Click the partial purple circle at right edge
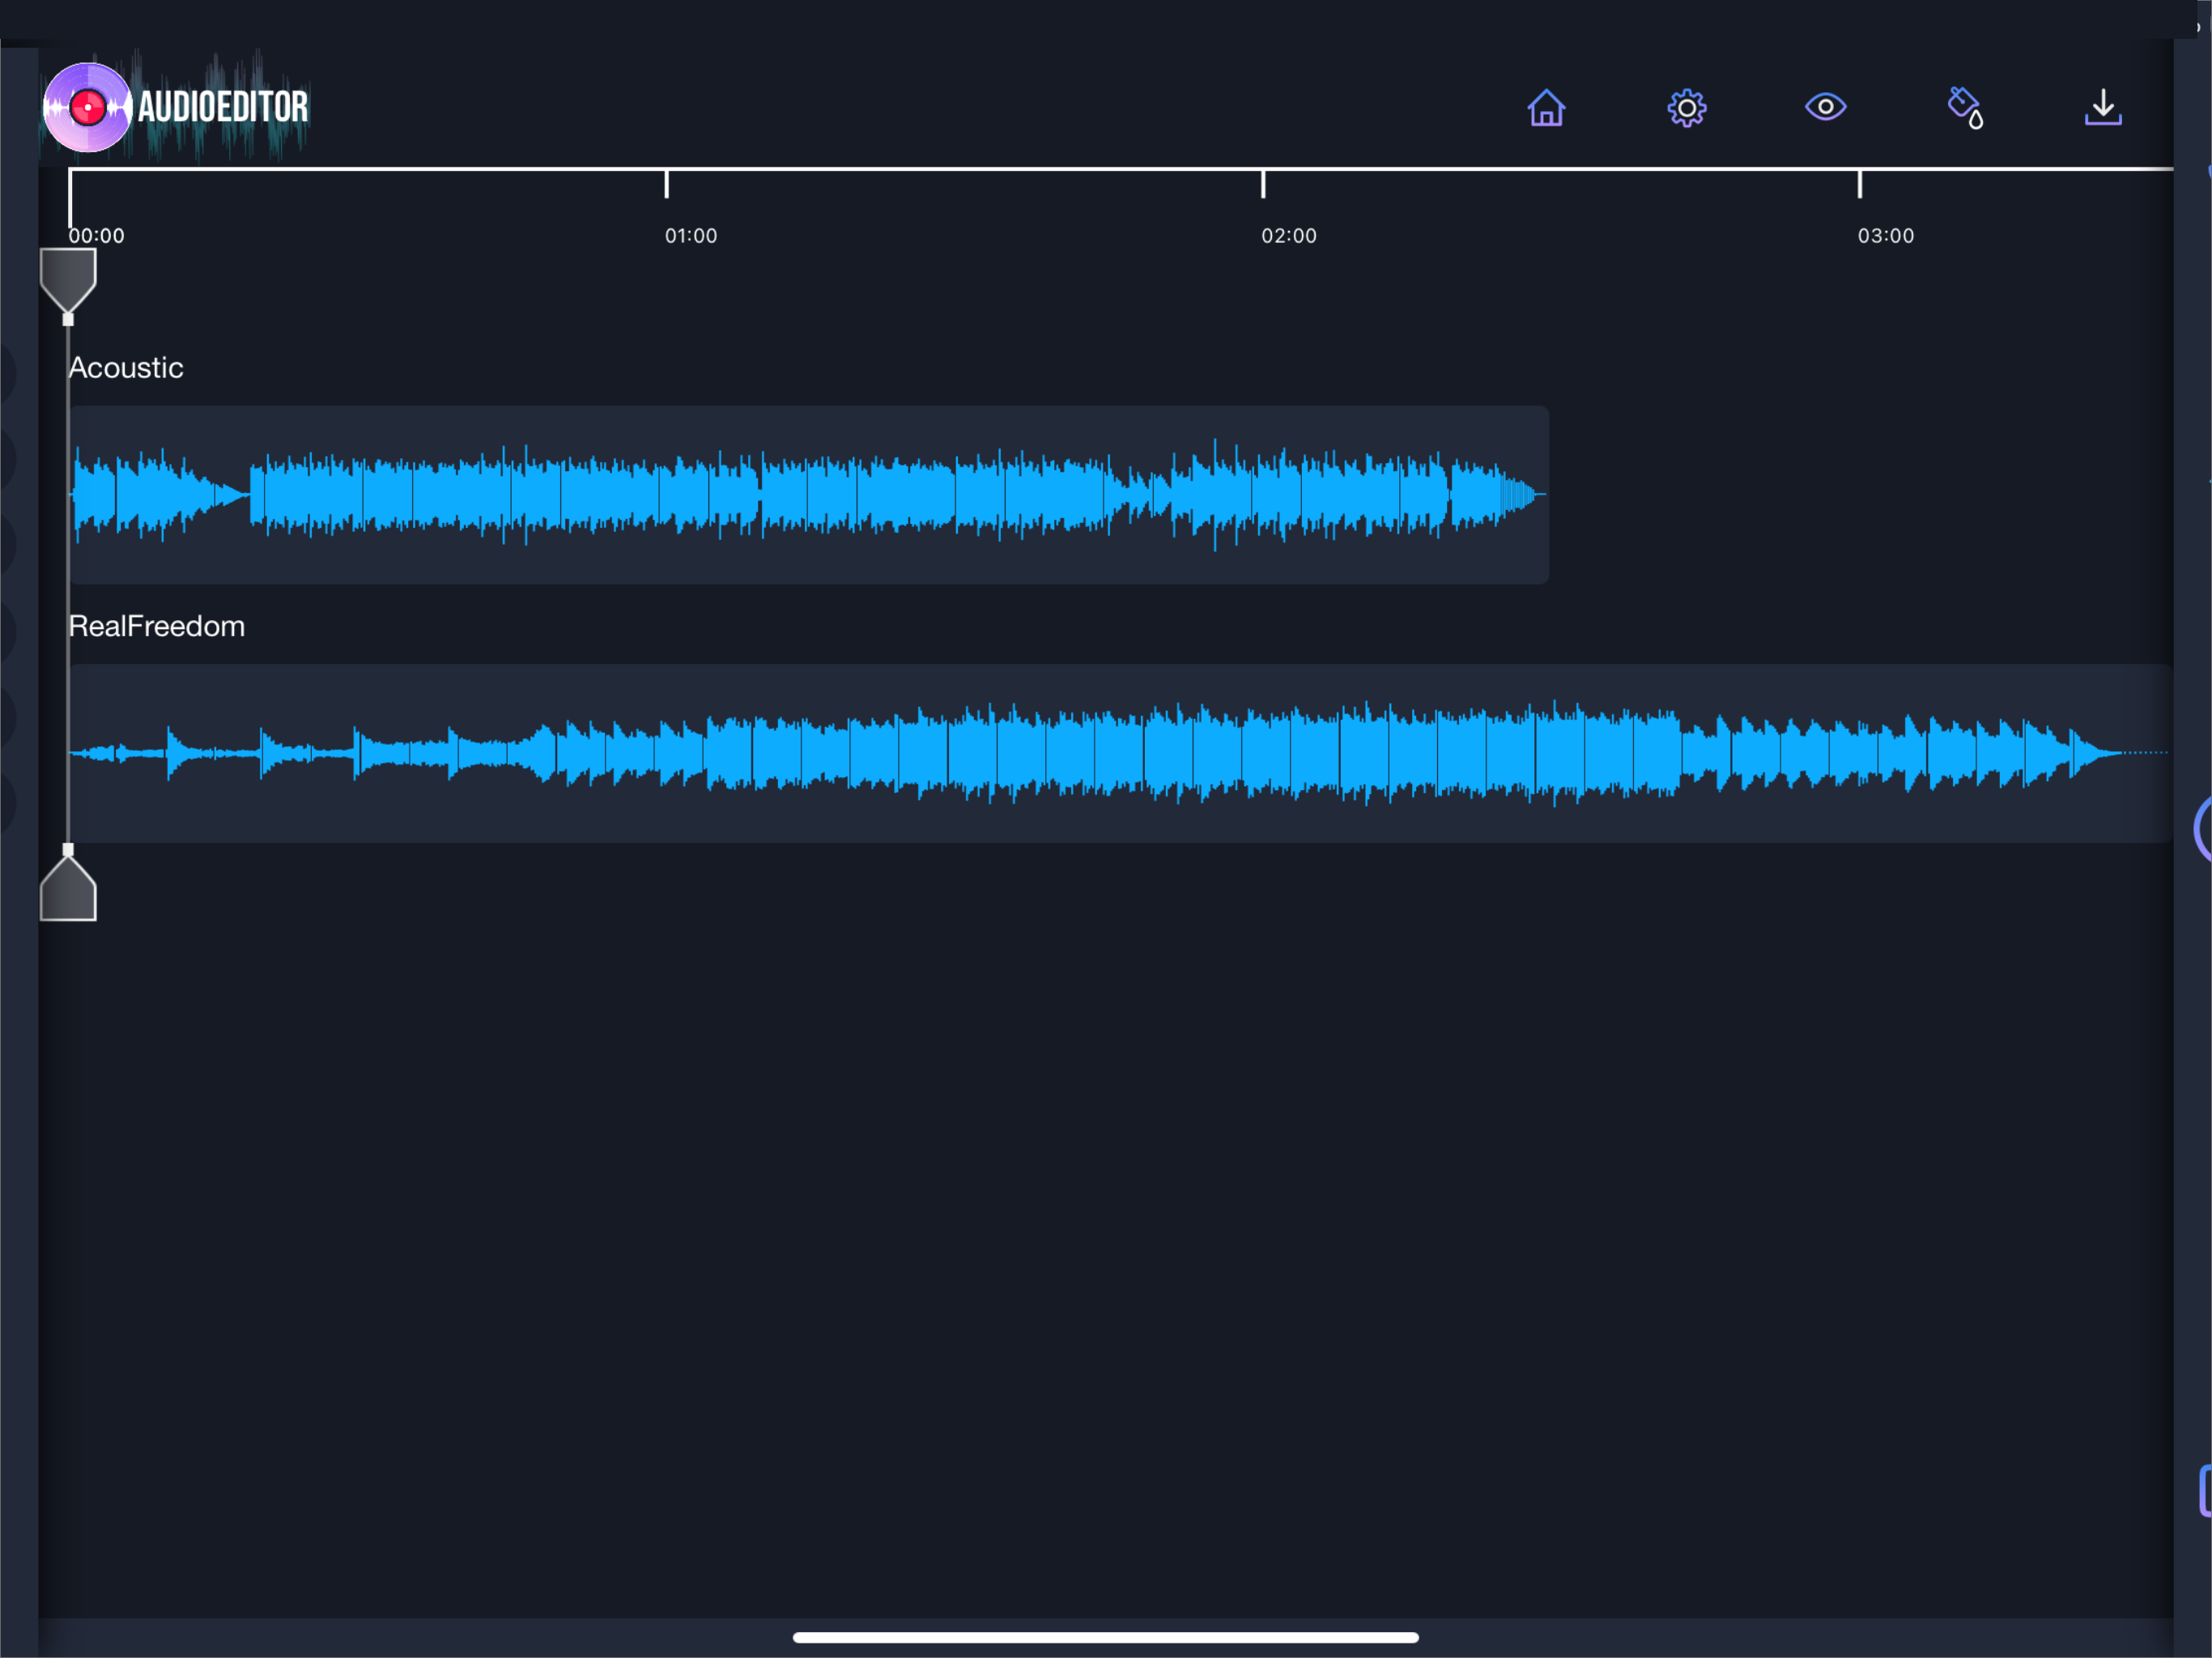The width and height of the screenshot is (2212, 1658). (x=2203, y=828)
